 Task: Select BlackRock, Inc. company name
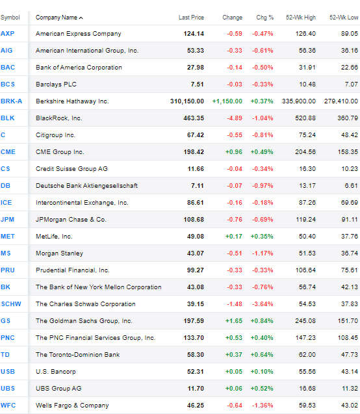pos(59,118)
